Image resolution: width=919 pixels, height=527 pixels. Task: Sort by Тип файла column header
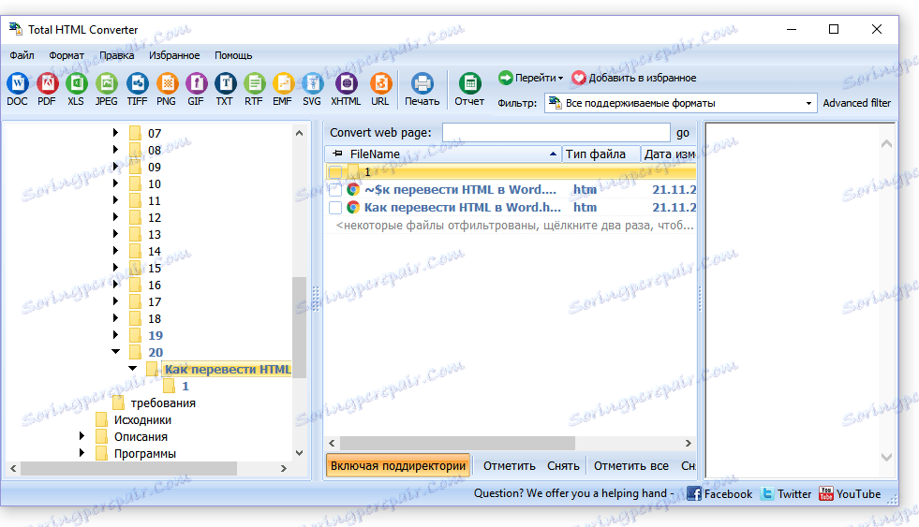pyautogui.click(x=600, y=154)
